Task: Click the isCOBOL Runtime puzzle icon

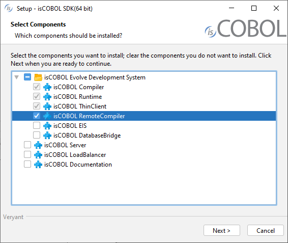Action: tap(47, 97)
